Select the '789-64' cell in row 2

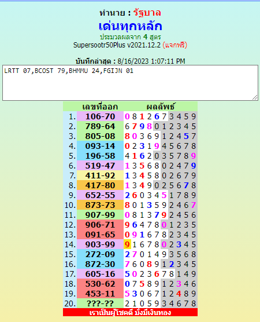click(x=100, y=126)
